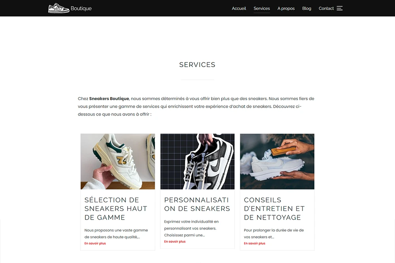Open the hamburger menu icon
Image resolution: width=395 pixels, height=263 pixels.
coord(340,8)
